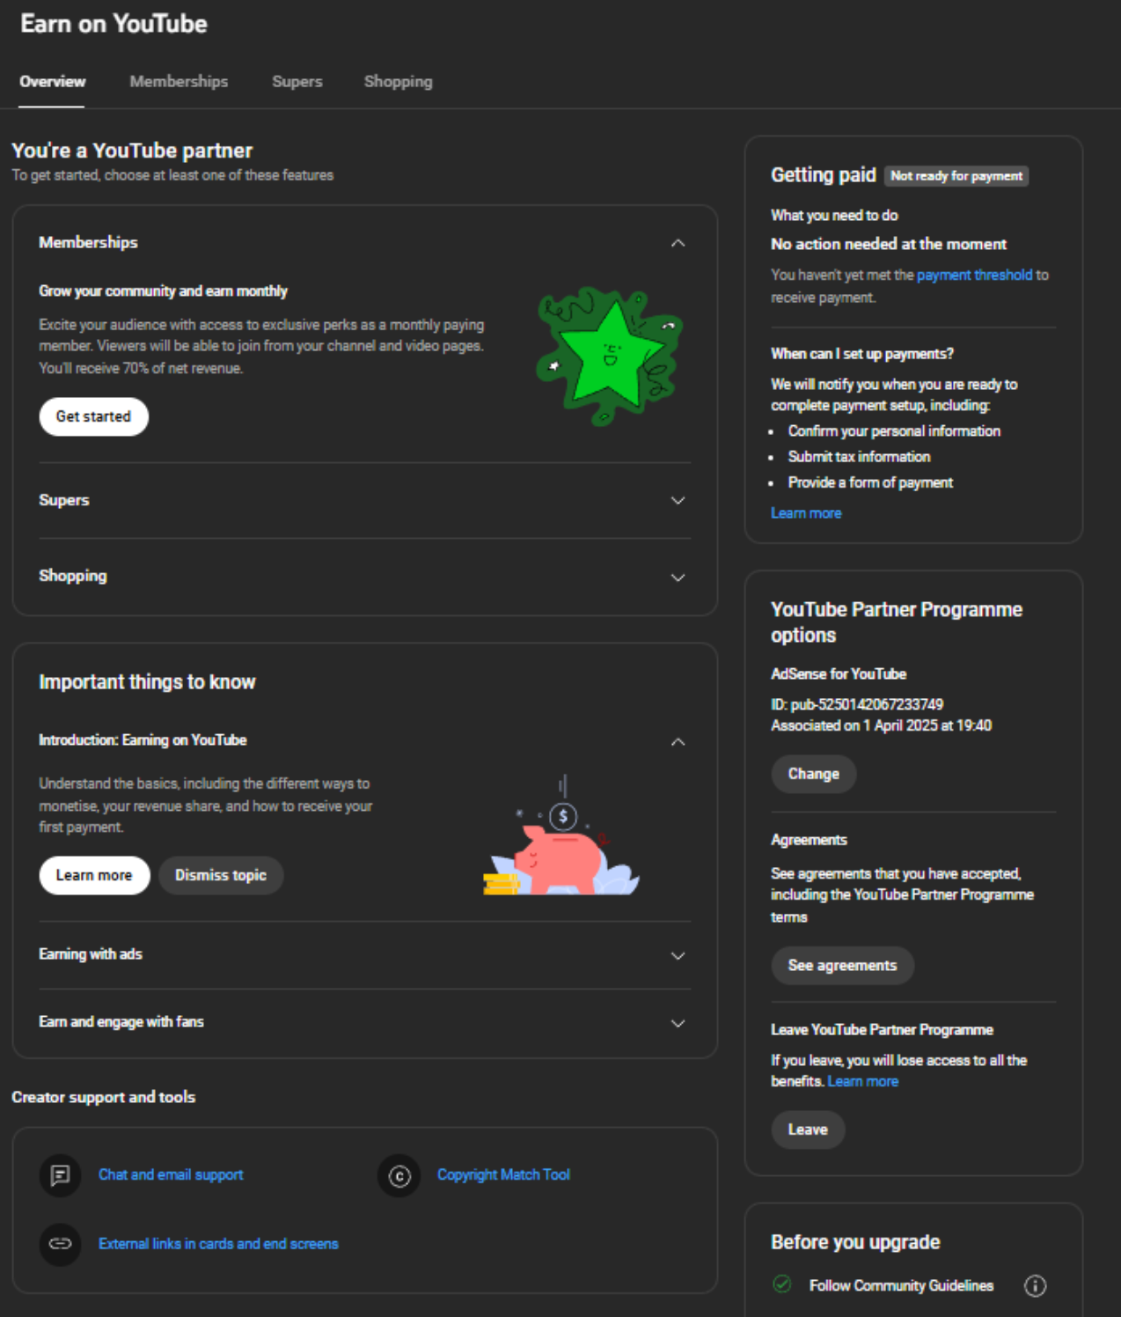Click Get started for Memberships
This screenshot has width=1121, height=1317.
coord(94,416)
